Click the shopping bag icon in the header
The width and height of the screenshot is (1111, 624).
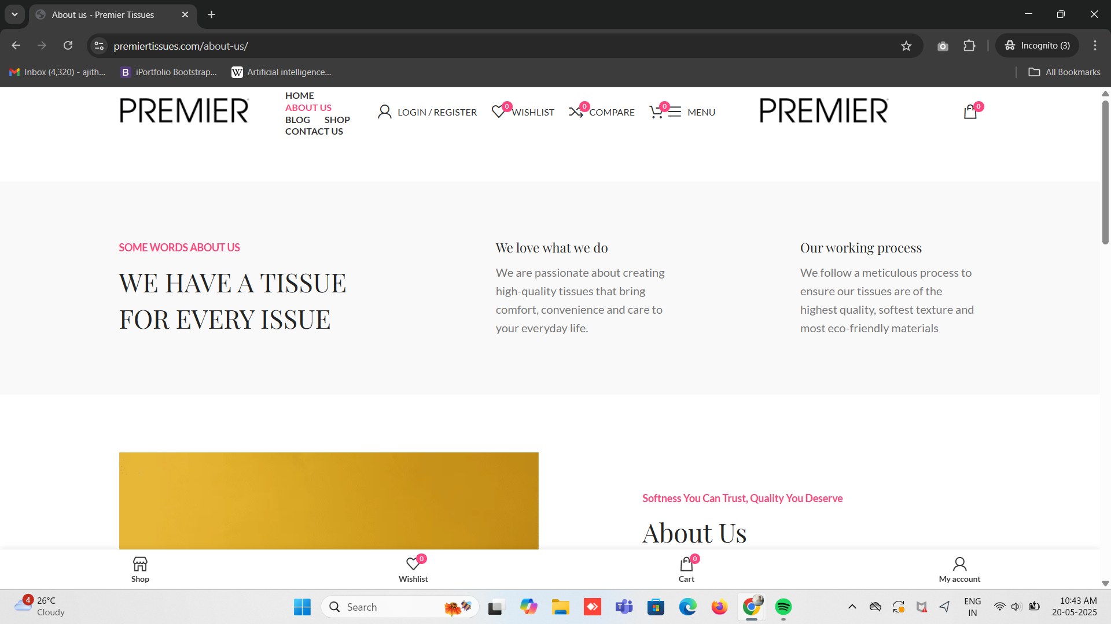click(970, 112)
